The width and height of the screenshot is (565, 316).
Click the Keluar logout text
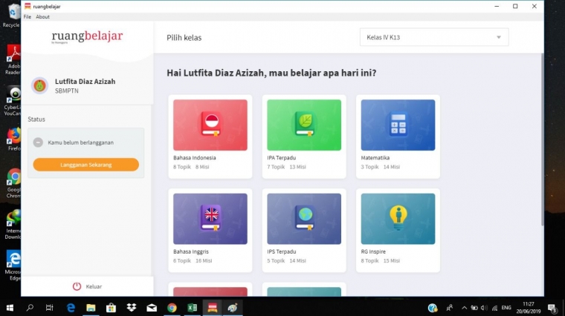click(94, 286)
